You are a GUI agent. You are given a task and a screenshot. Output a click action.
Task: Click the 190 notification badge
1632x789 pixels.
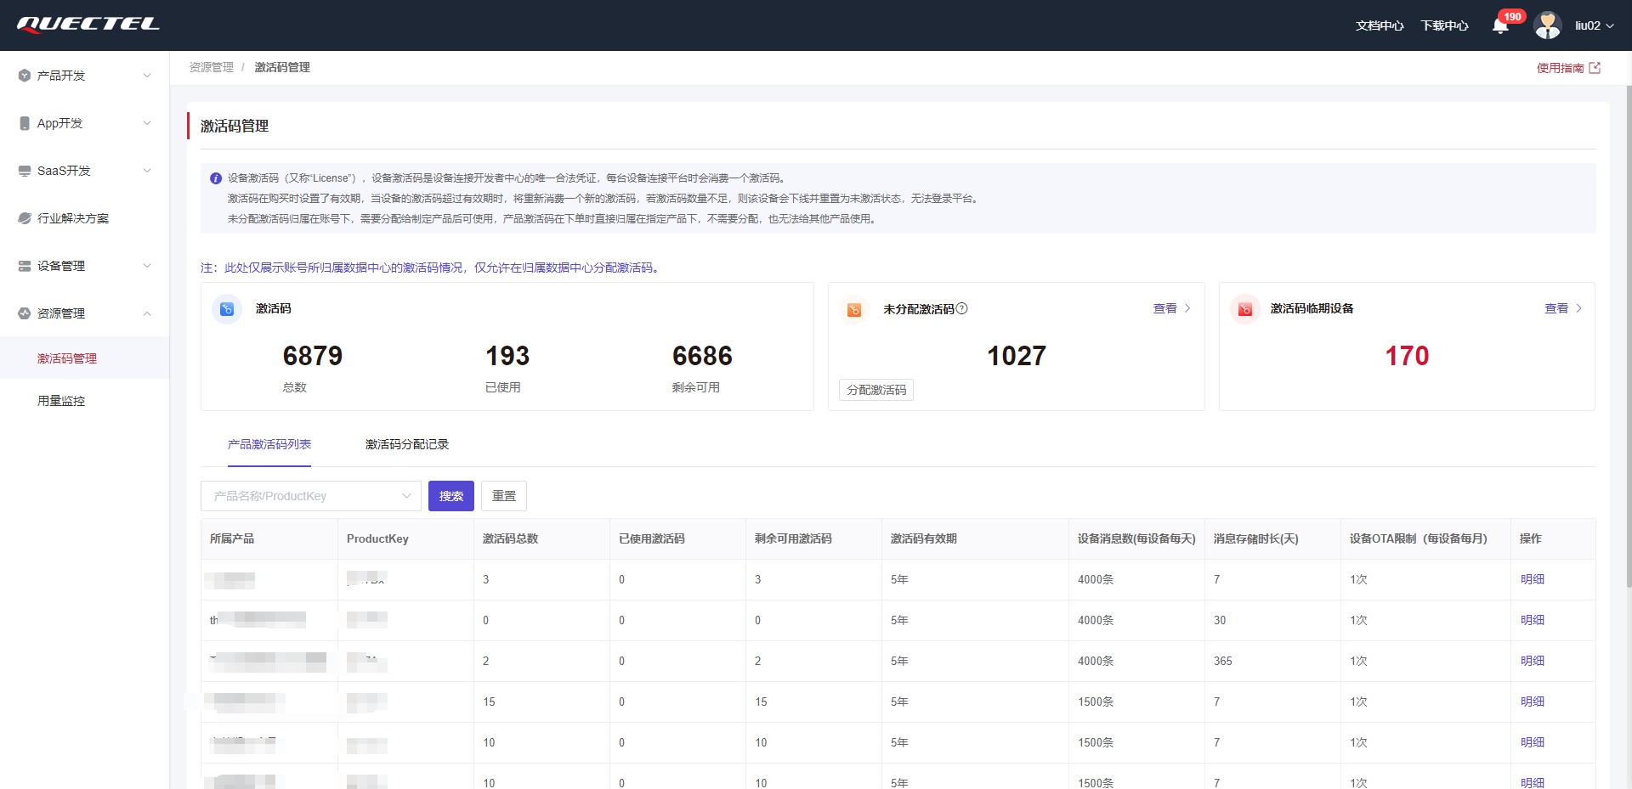pos(1512,16)
